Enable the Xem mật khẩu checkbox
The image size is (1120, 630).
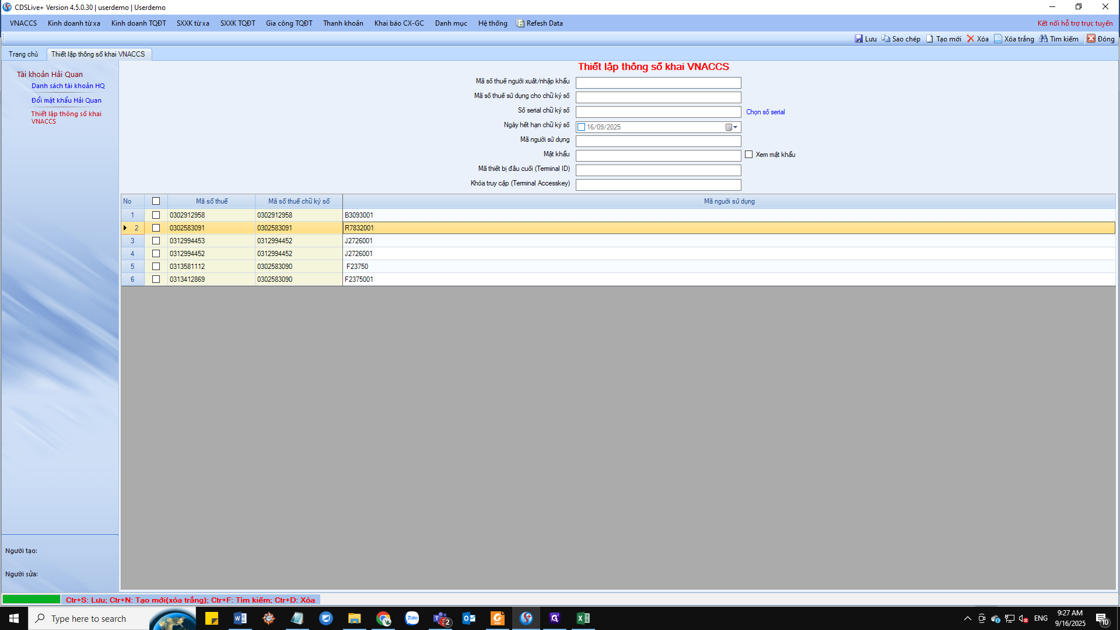click(x=749, y=155)
